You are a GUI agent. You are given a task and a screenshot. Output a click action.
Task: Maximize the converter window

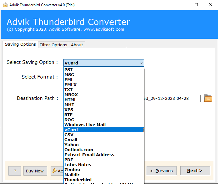coord(196,5)
